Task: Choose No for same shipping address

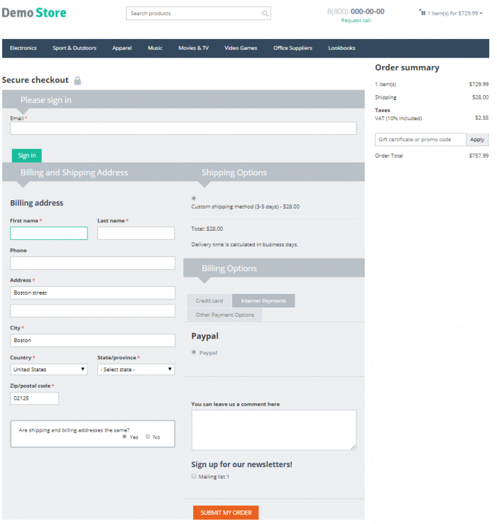Action: click(x=148, y=437)
